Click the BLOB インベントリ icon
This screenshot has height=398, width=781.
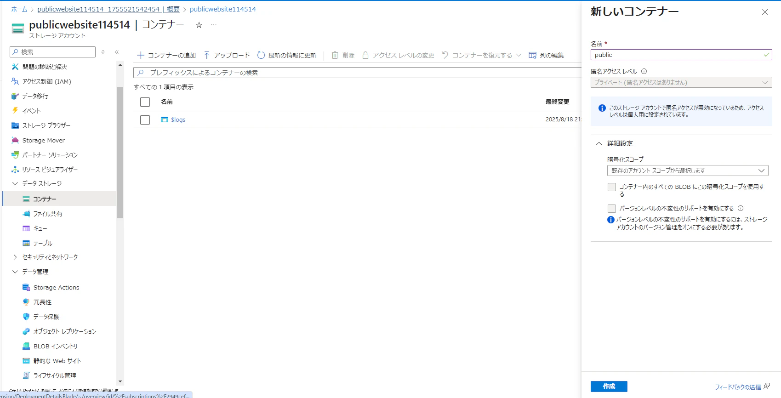pos(26,346)
